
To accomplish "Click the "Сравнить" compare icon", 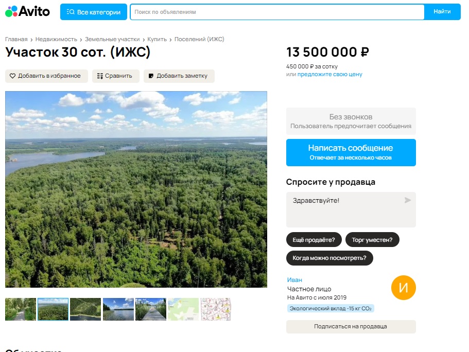I will click(x=100, y=76).
